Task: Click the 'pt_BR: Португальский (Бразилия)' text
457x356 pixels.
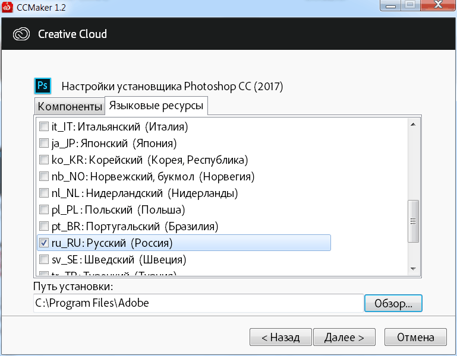Action: click(135, 226)
